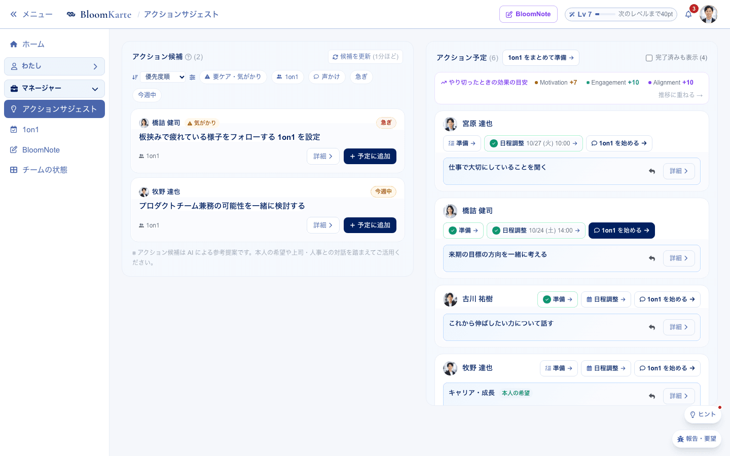The width and height of the screenshot is (730, 456).
Task: Open 1on1 in the sidebar
Action: 54,130
